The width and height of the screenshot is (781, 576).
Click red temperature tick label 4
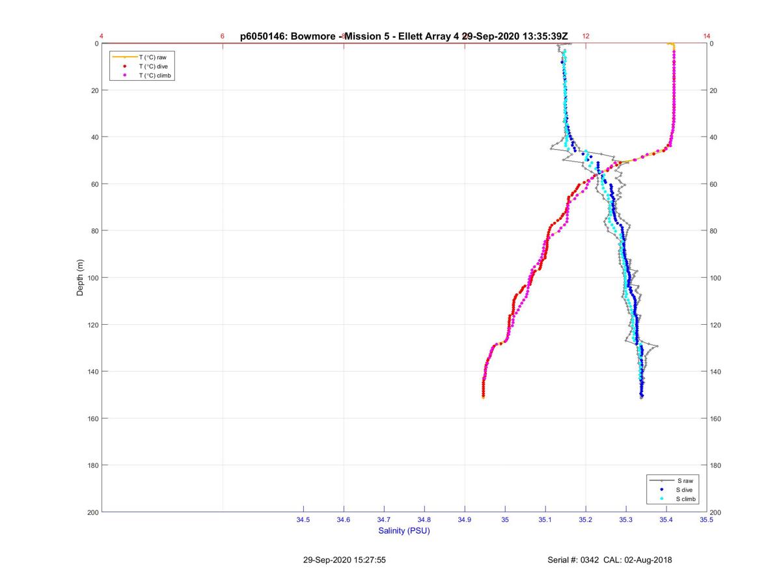[x=102, y=36]
